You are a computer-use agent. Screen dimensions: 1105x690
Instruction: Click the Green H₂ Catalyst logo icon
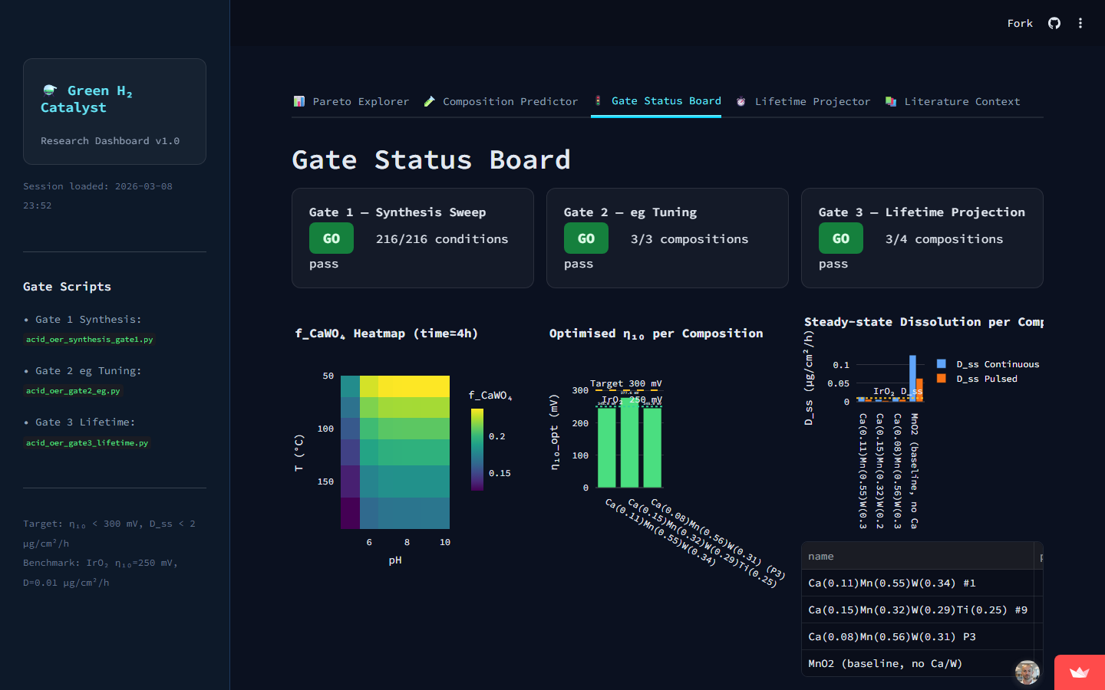[x=50, y=90]
